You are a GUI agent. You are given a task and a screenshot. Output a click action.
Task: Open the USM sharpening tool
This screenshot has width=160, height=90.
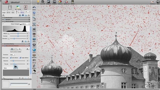[34, 34]
